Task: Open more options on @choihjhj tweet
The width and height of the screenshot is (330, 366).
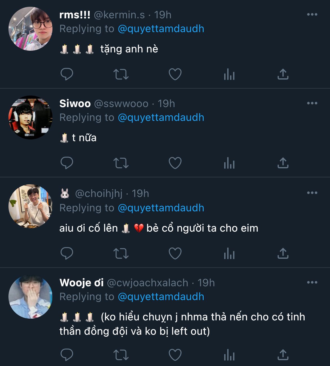Action: click(312, 193)
